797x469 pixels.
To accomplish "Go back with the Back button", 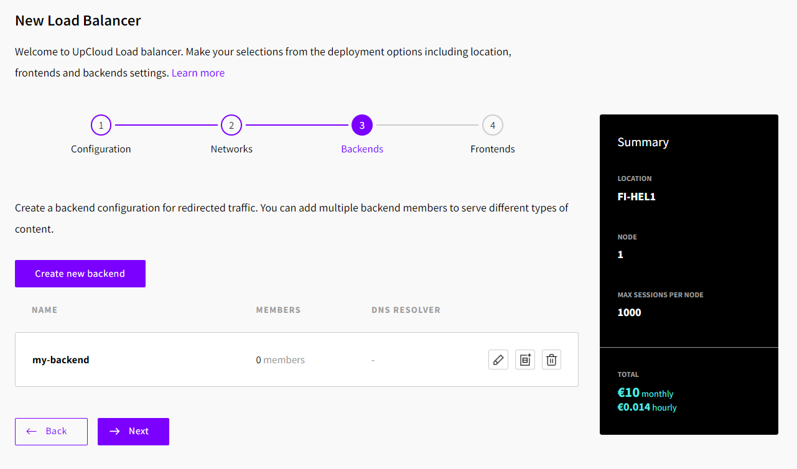I will (51, 432).
